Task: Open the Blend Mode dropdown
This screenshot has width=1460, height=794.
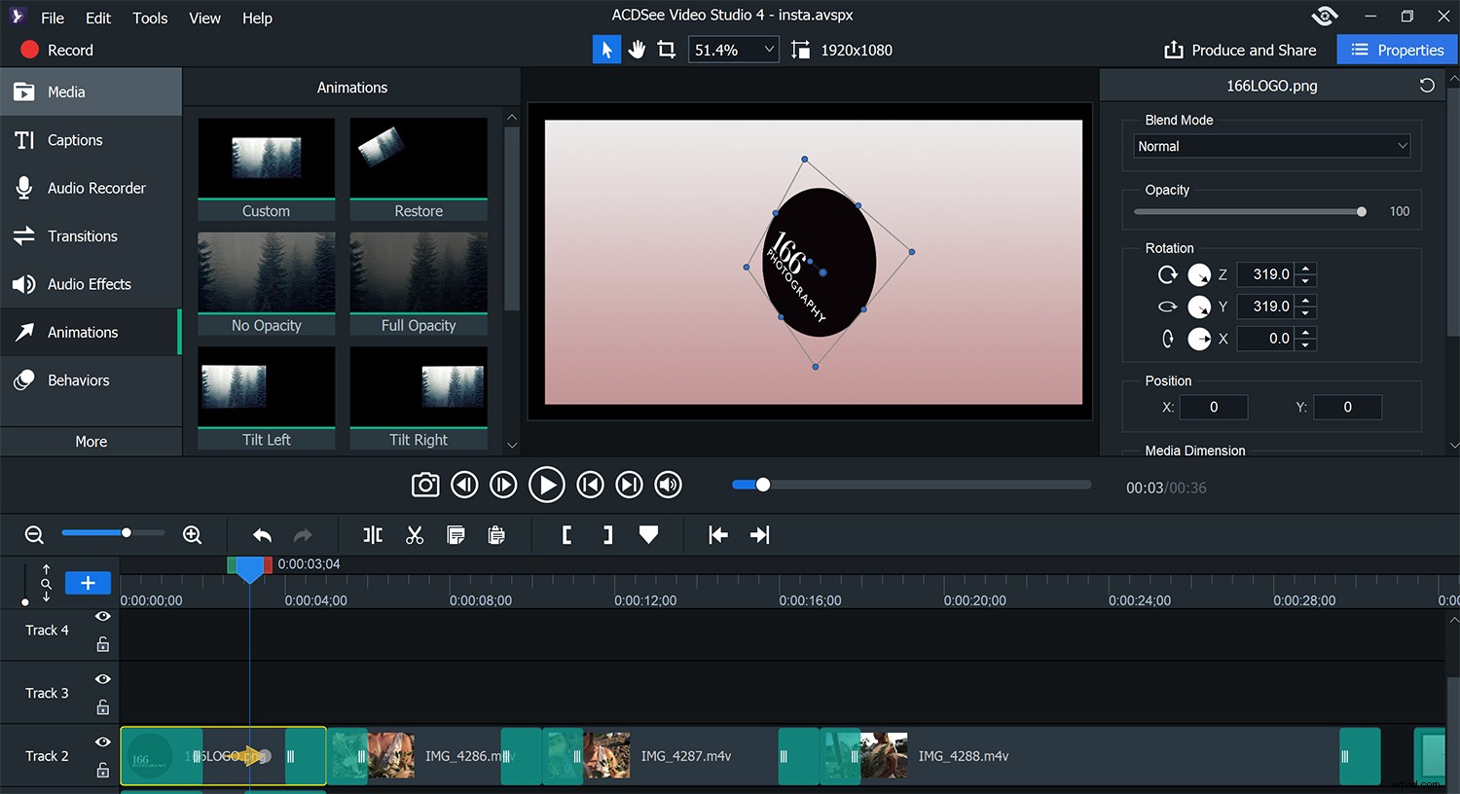Action: point(1270,146)
